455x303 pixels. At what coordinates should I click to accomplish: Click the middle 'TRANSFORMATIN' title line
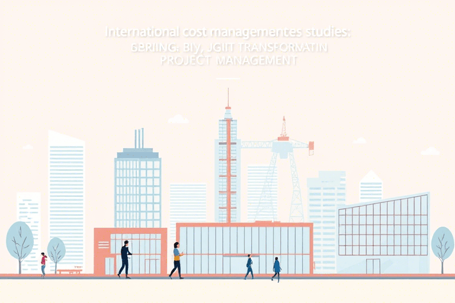point(227,47)
